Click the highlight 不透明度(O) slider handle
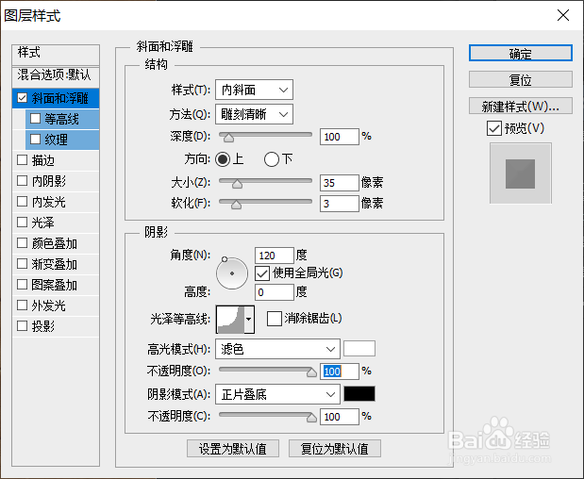This screenshot has height=479, width=584. [x=311, y=372]
